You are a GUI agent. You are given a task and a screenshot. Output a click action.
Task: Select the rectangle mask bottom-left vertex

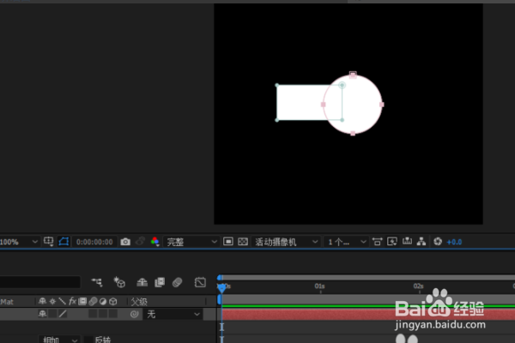tap(277, 120)
